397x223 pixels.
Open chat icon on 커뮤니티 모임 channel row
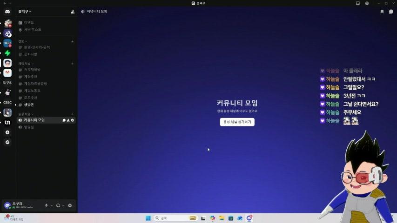point(64,120)
